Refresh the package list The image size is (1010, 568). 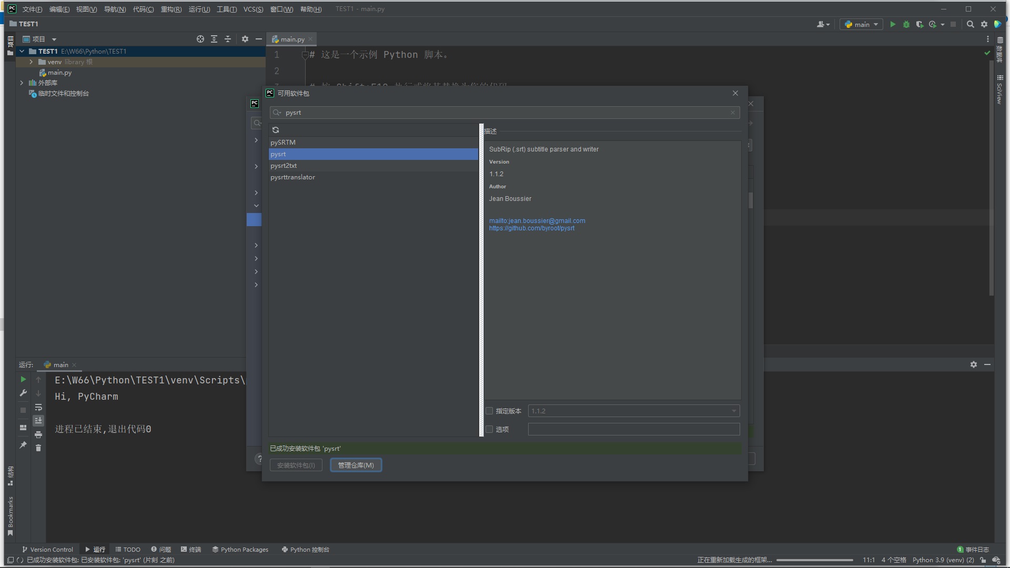point(276,130)
